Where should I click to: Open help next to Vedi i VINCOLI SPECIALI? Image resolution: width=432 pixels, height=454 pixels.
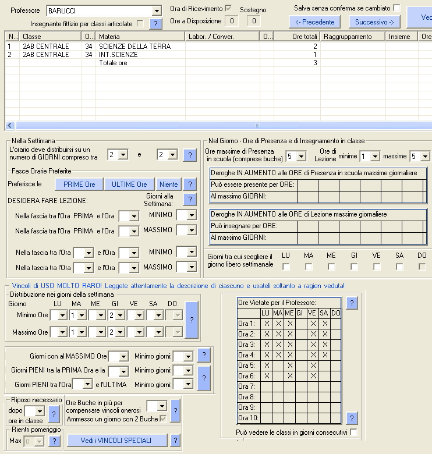coord(175,441)
